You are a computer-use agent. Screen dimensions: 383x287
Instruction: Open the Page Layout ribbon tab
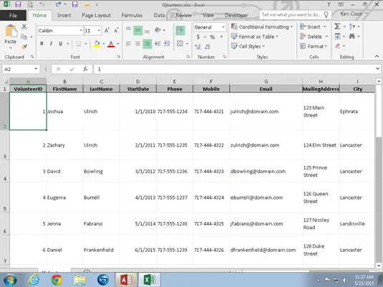pos(96,15)
